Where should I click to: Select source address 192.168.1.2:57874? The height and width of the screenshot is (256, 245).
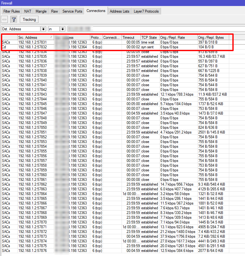[x=33, y=241]
